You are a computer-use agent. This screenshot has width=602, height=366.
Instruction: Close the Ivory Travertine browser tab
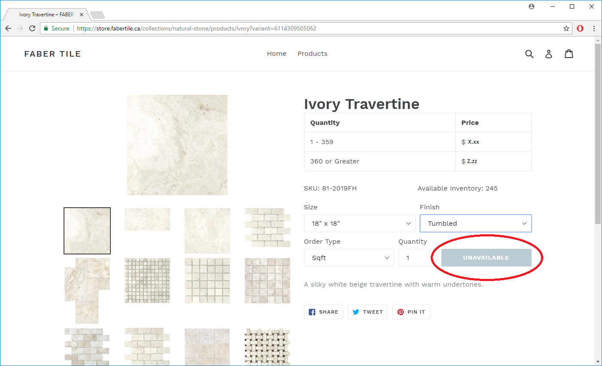coord(82,15)
